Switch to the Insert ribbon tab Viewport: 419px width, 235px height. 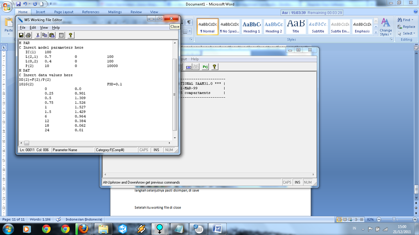(41, 12)
